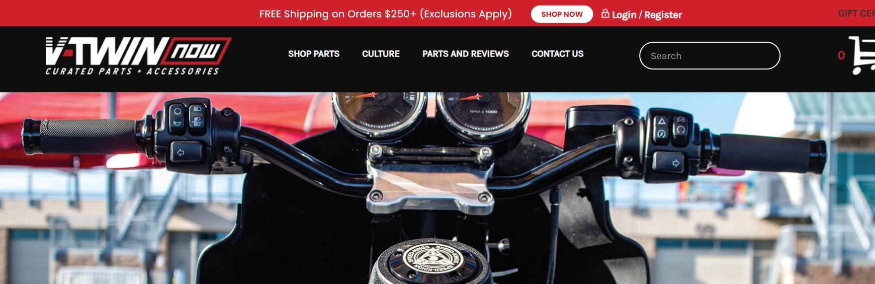The image size is (875, 284).
Task: Click the SHOP NOW button
Action: tap(562, 14)
